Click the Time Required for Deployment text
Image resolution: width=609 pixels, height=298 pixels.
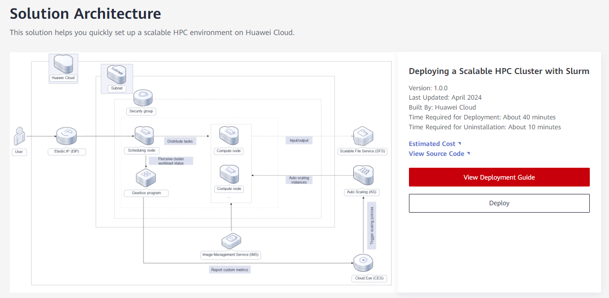point(482,117)
